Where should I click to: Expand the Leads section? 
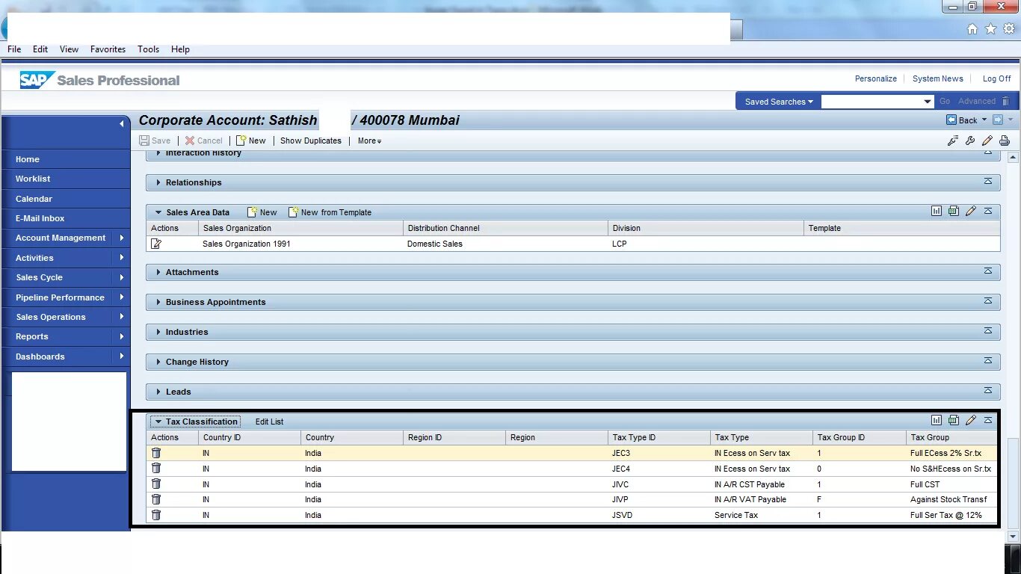pyautogui.click(x=158, y=392)
